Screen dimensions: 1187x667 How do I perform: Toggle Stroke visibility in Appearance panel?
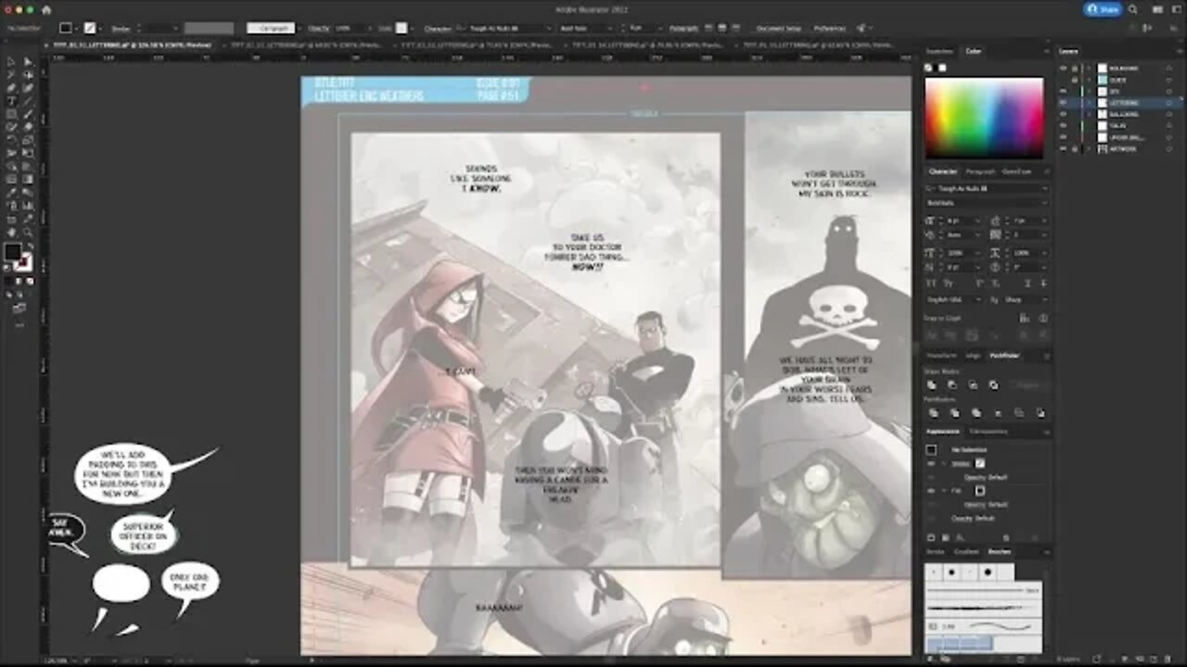click(x=930, y=463)
